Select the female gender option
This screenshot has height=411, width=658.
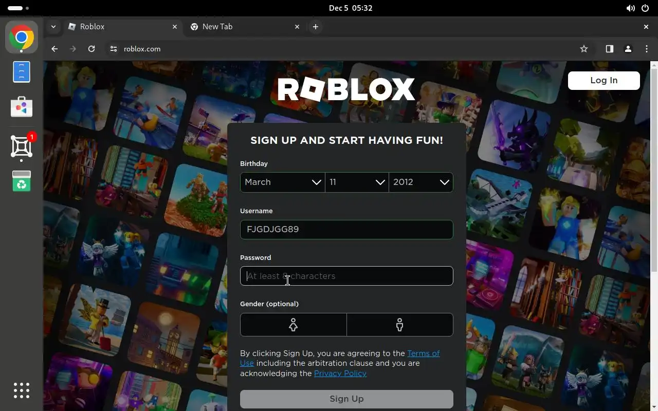click(294, 325)
